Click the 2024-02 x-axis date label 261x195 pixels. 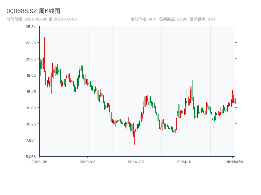(x=136, y=162)
